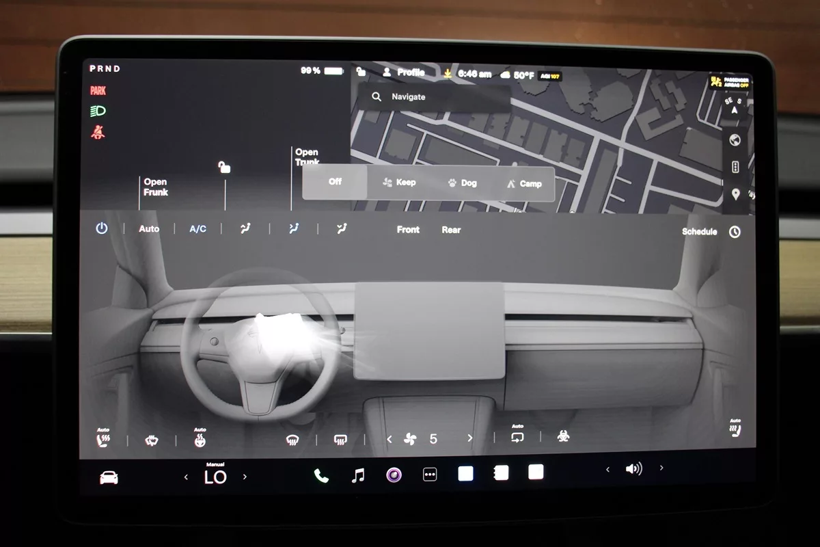Tap the Navigate search field
This screenshot has width=820, height=547.
click(x=434, y=97)
